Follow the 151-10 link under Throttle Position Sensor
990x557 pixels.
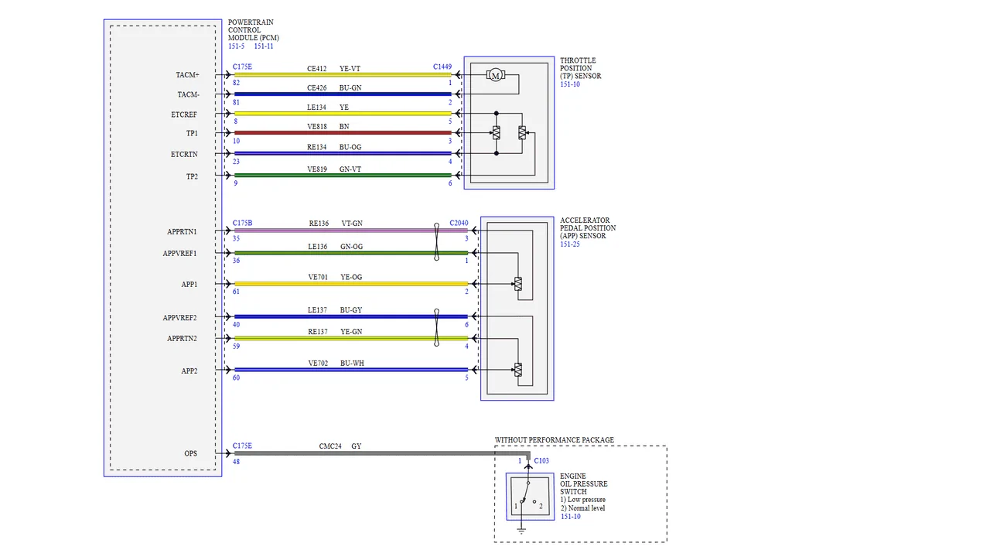570,84
